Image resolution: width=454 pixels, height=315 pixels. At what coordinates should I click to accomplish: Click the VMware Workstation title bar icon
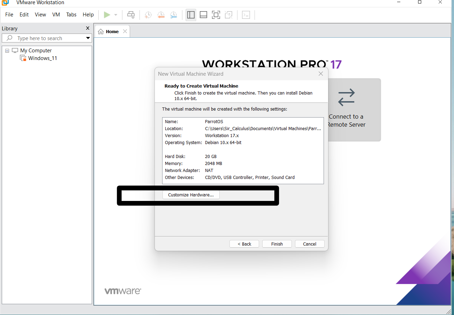tap(5, 2)
